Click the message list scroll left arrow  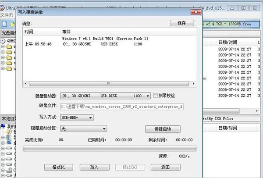click(x=26, y=84)
